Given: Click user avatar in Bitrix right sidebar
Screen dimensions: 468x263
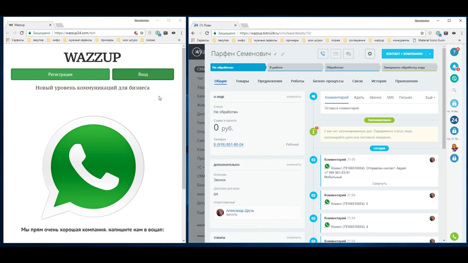Looking at the screenshot, I should (x=454, y=148).
